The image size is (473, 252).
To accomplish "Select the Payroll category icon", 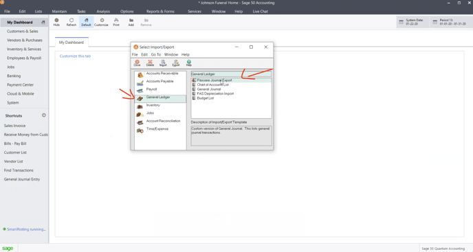I will (x=140, y=91).
